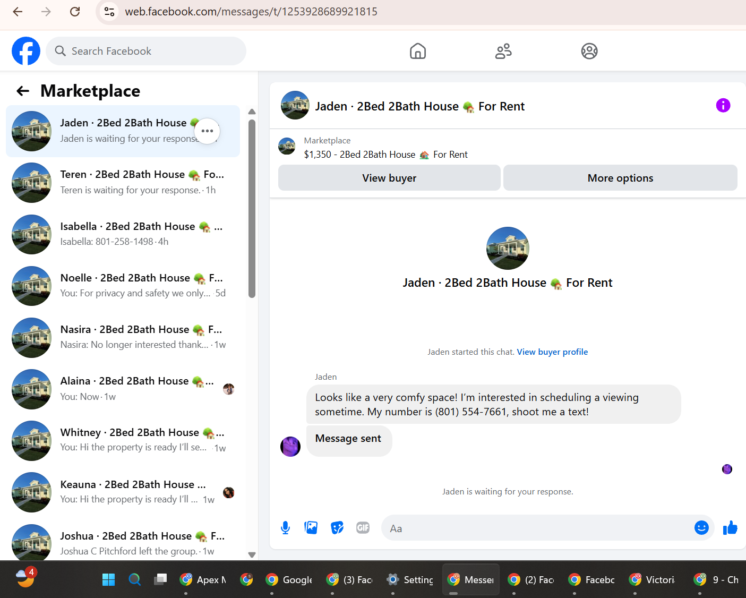Click sender avatar beside Message sent
Image resolution: width=746 pixels, height=598 pixels.
290,447
